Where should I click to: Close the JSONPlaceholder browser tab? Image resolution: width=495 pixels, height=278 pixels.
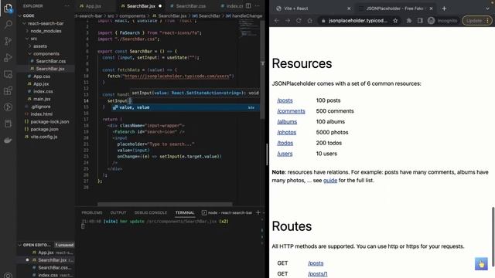(431, 8)
